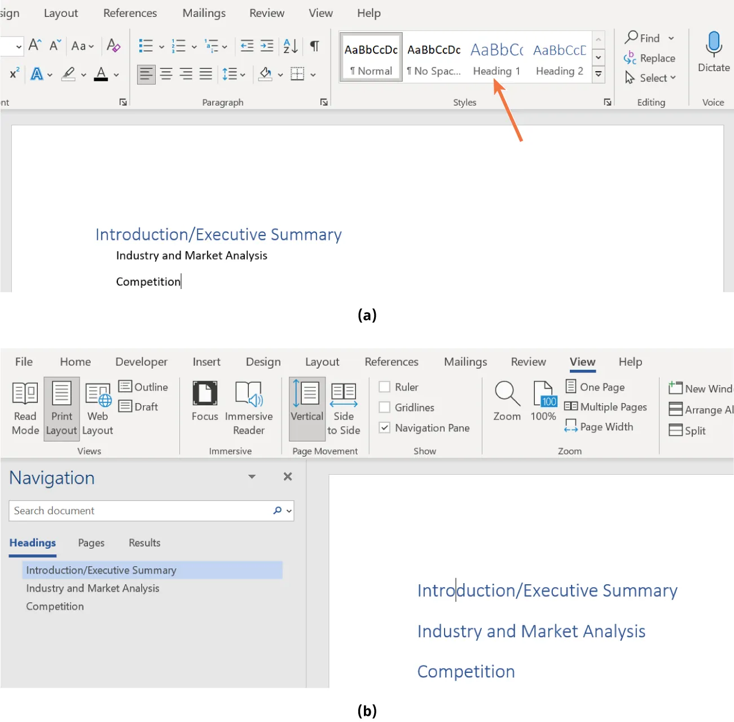This screenshot has height=722, width=734.
Task: Open the Developer ribbon tab
Action: (141, 361)
